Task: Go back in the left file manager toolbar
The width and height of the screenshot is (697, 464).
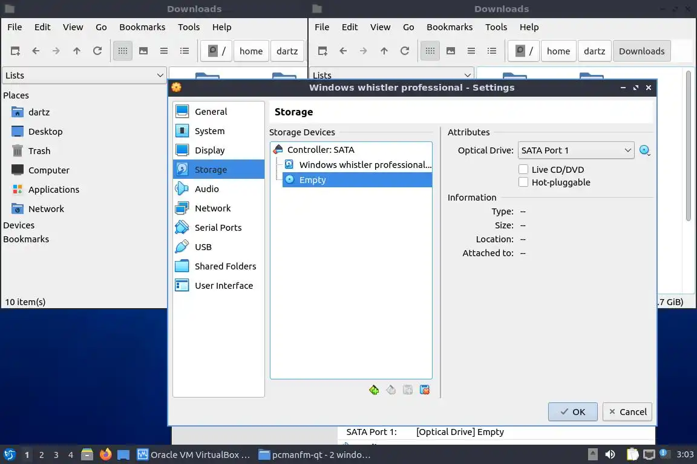Action: pyautogui.click(x=36, y=51)
